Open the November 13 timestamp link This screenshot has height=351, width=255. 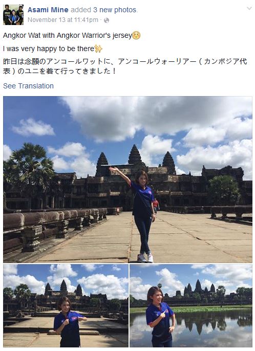click(x=63, y=20)
